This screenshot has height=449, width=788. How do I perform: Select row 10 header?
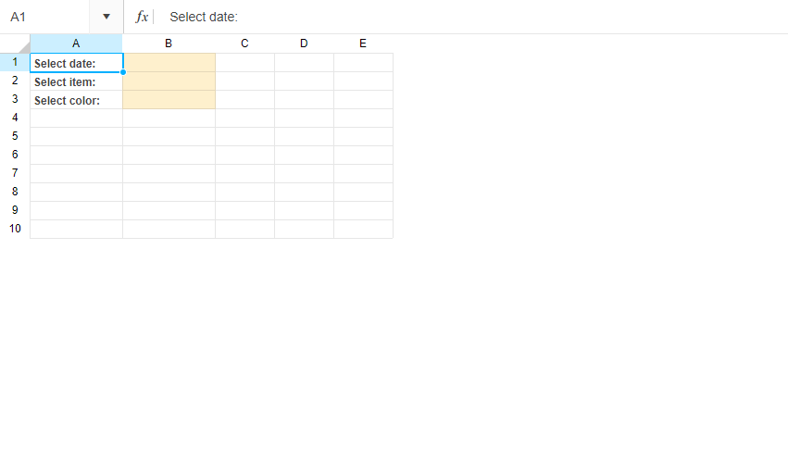tap(15, 229)
